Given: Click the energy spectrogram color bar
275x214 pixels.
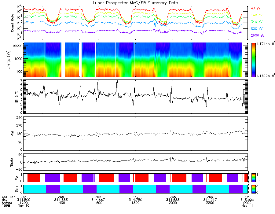Looking at the screenshot, I should tap(253, 60).
